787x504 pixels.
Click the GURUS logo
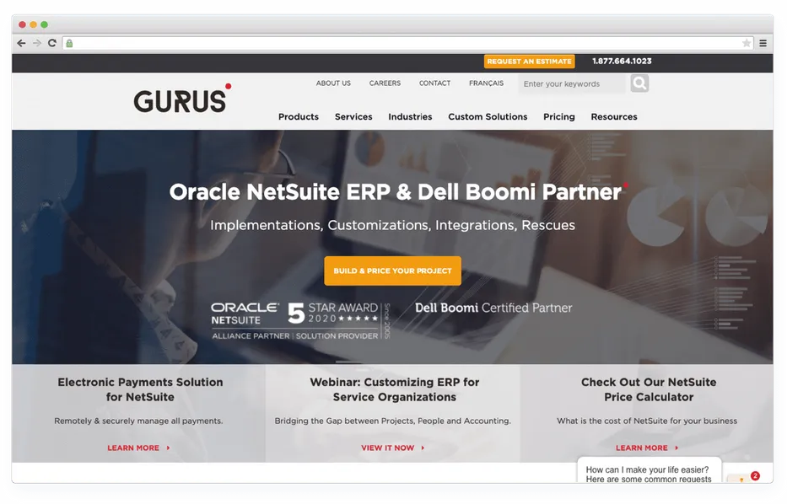(182, 99)
